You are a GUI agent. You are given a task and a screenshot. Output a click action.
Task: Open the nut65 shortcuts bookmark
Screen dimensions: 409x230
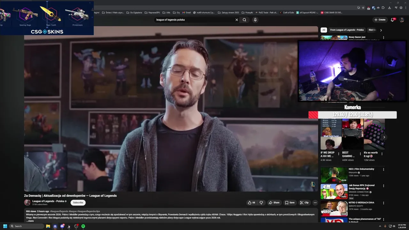pyautogui.click(x=204, y=12)
